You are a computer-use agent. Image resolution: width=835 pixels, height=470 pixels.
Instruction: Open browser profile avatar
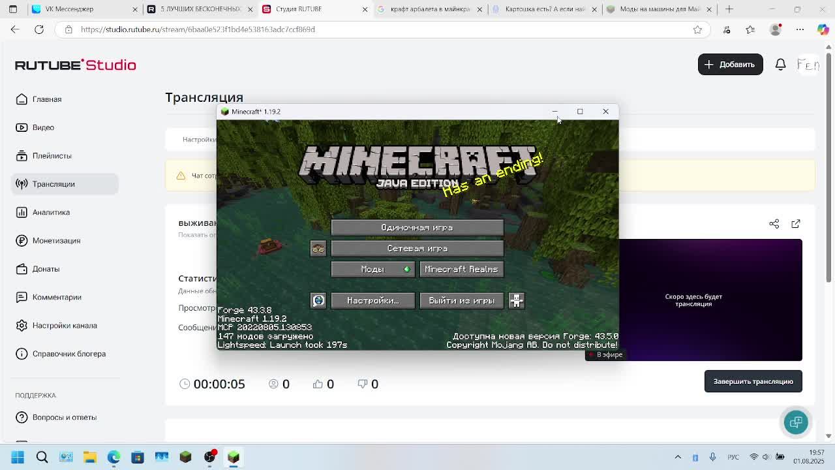coord(776,29)
